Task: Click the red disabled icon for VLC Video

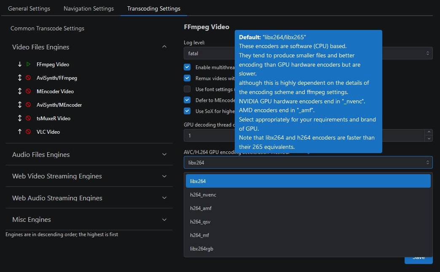Action: 28,132
